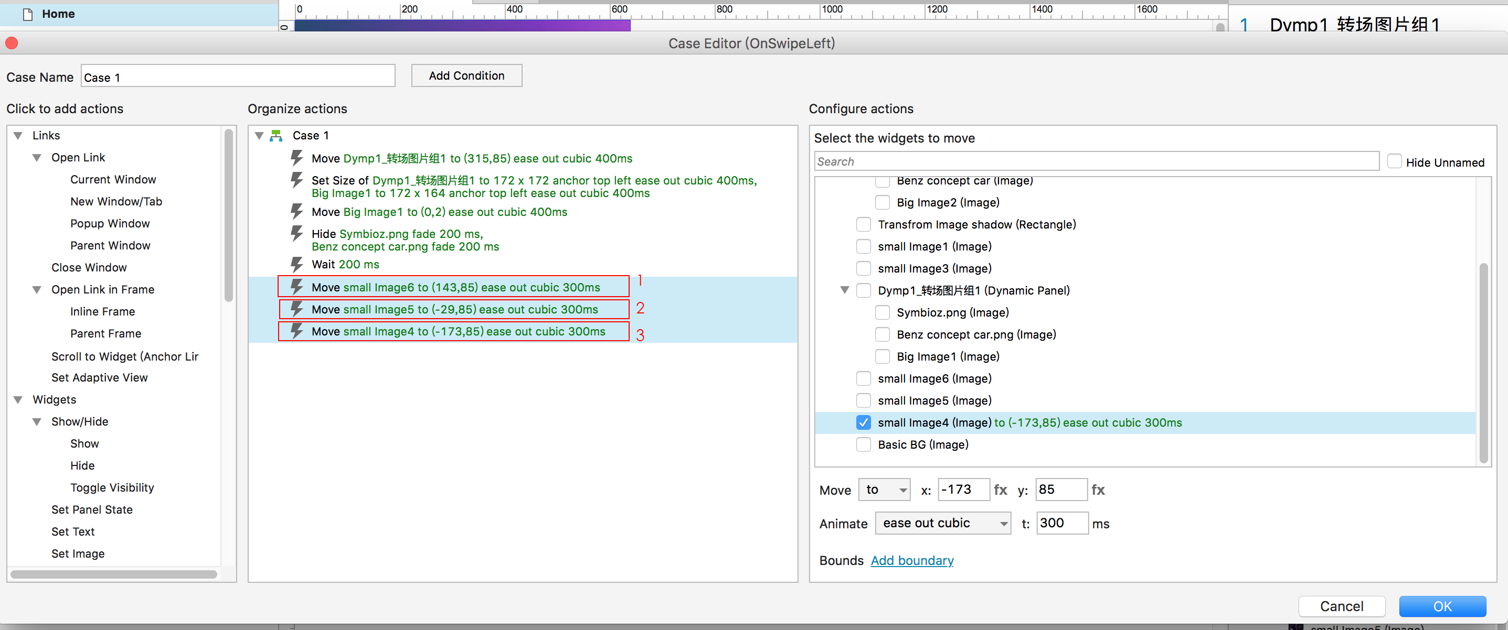Open the ease out cubic animation dropdown

942,523
